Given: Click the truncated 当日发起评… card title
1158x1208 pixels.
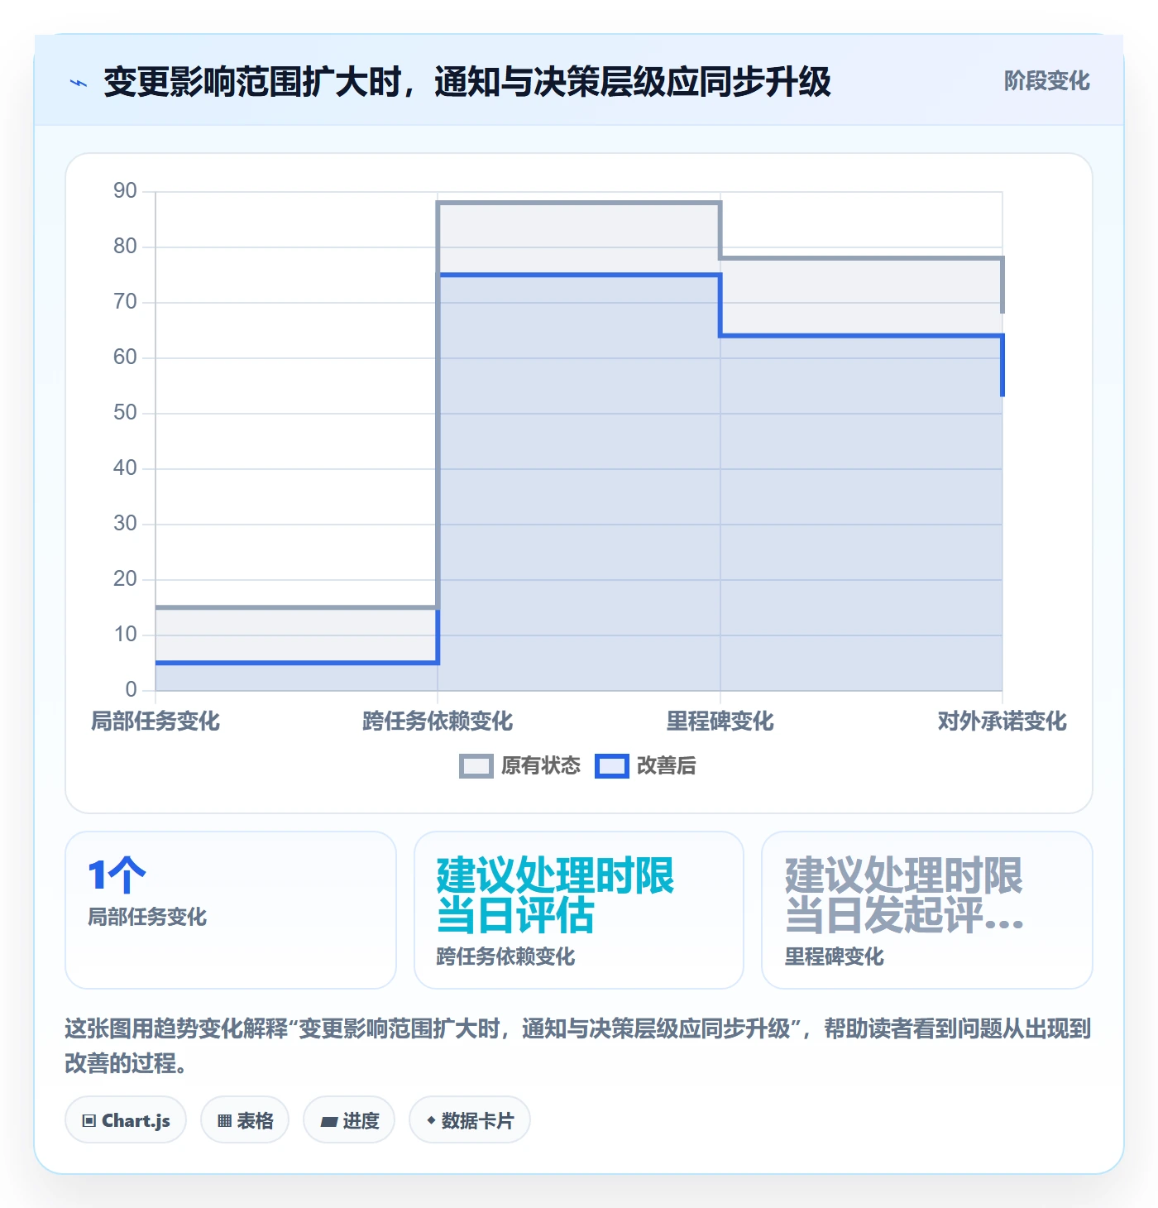Looking at the screenshot, I should (904, 895).
